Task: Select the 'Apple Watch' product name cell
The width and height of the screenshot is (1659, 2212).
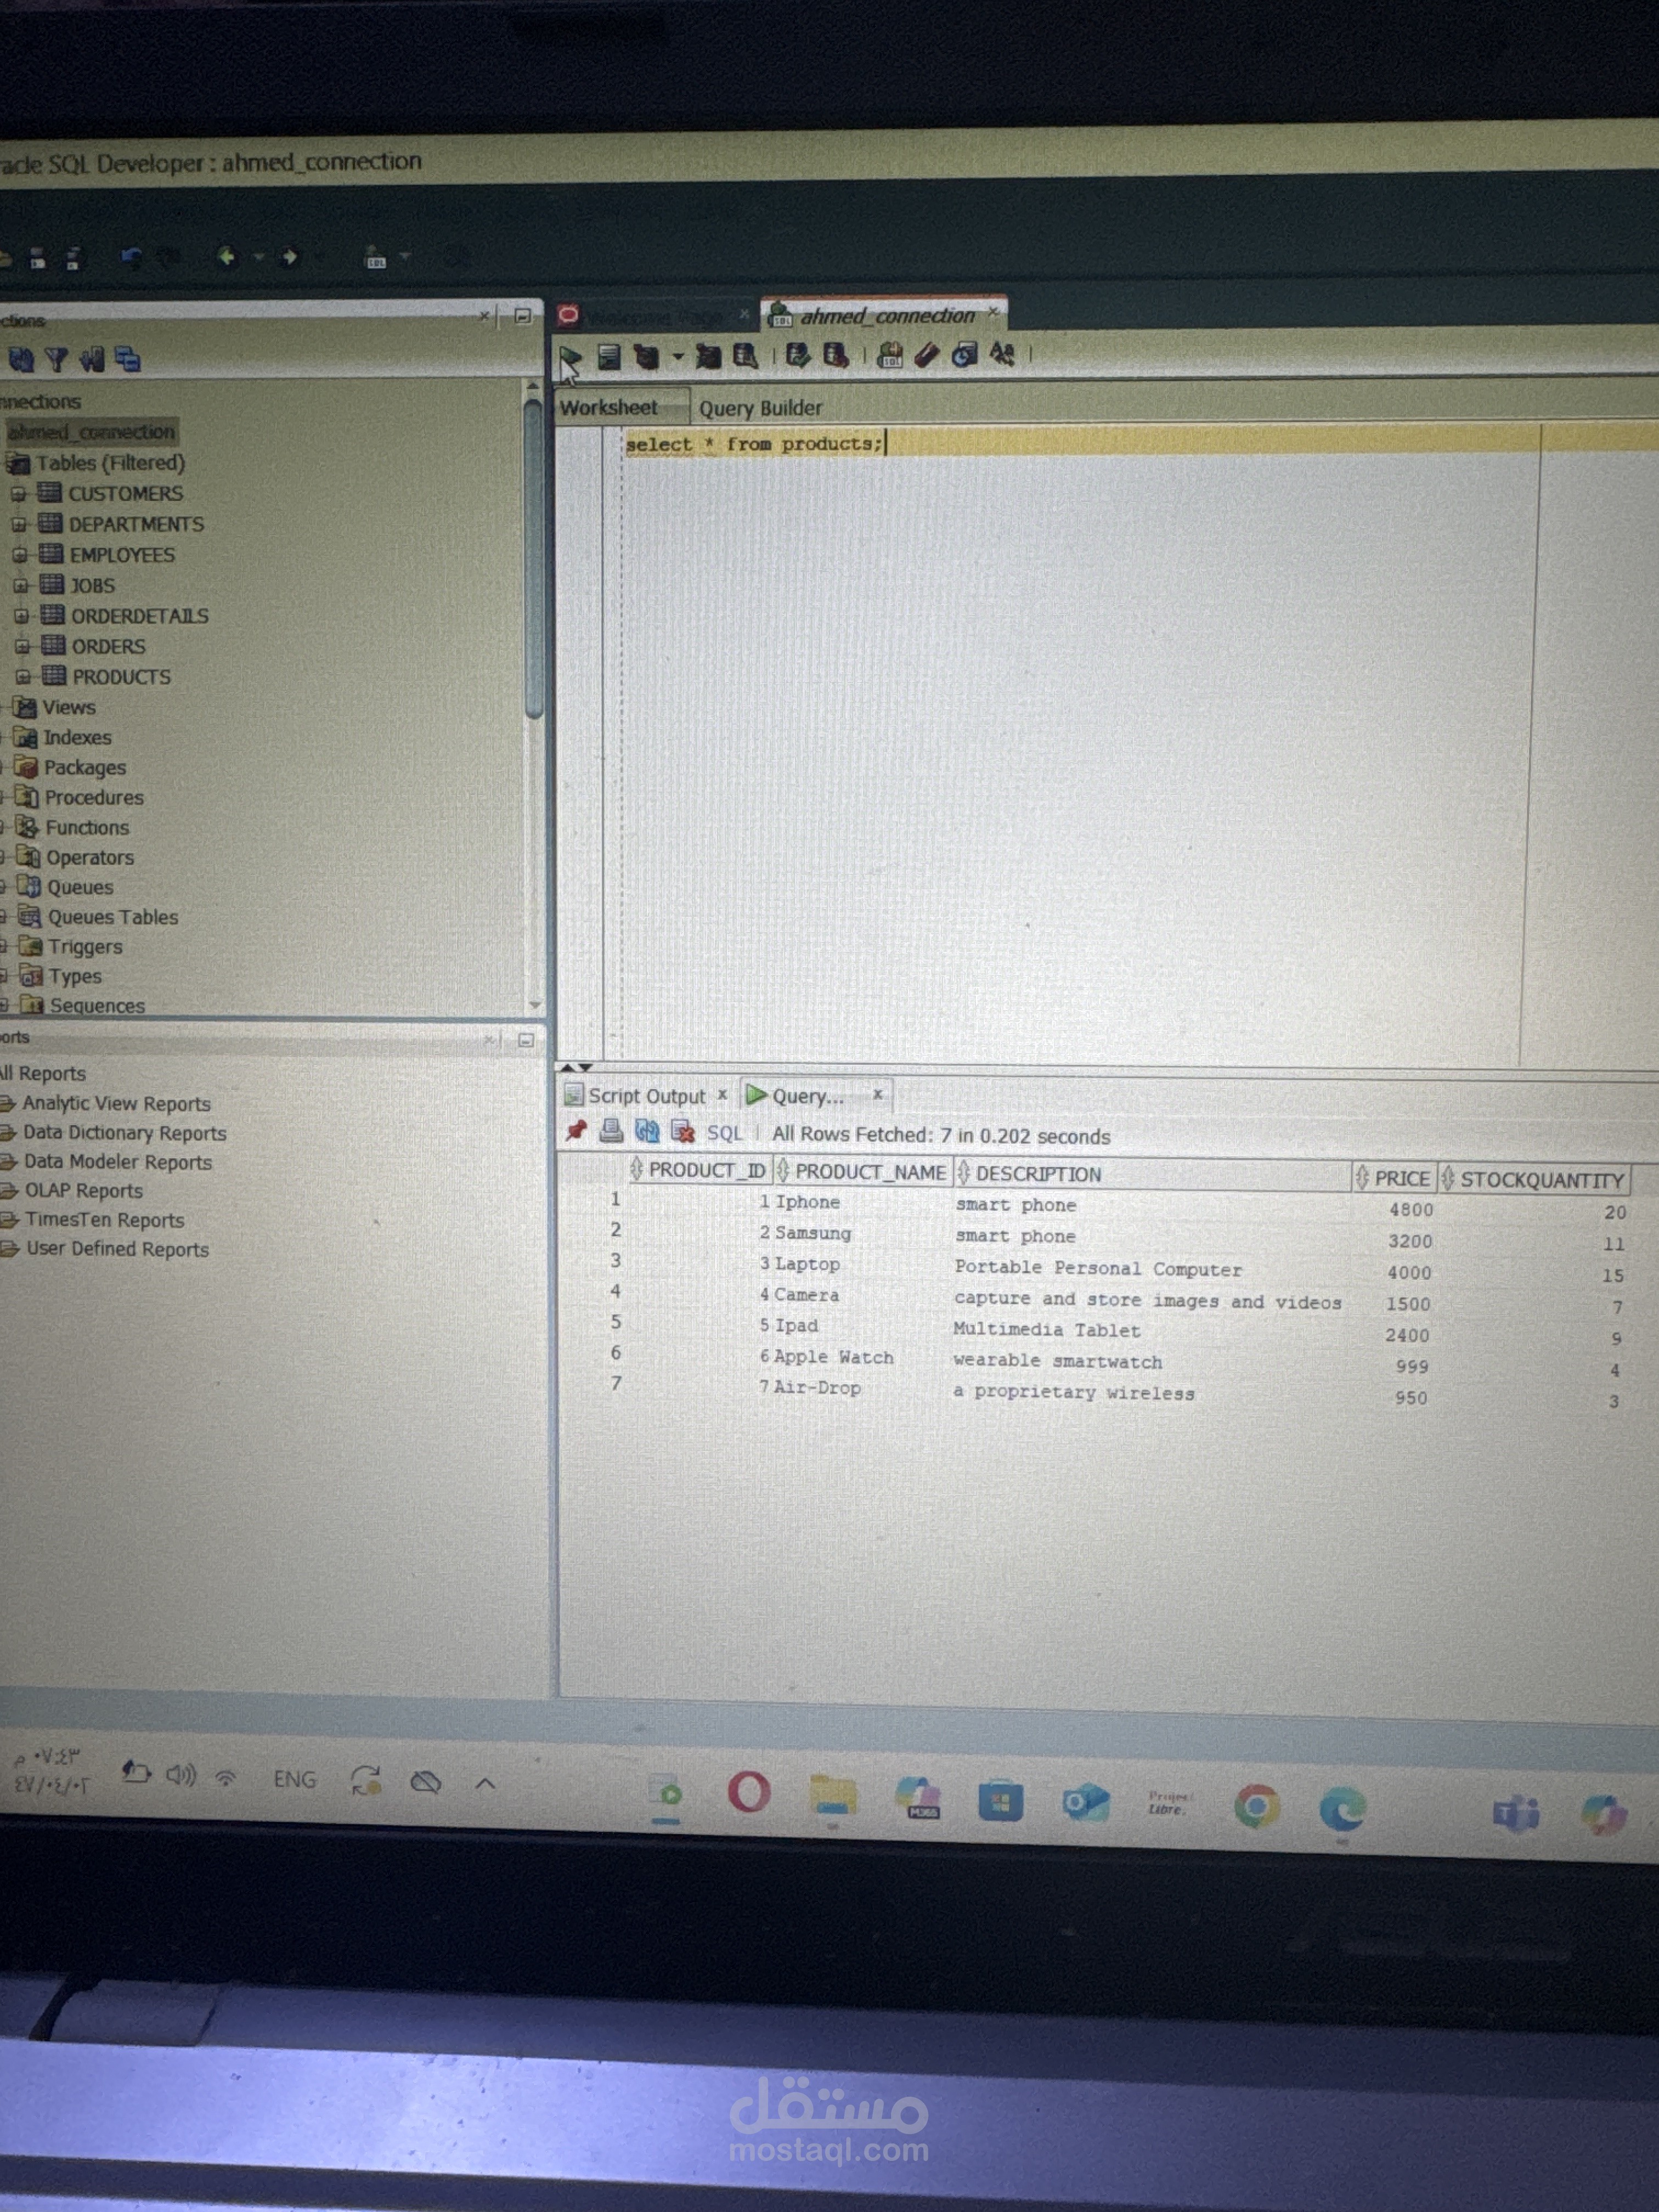Action: [x=835, y=1357]
